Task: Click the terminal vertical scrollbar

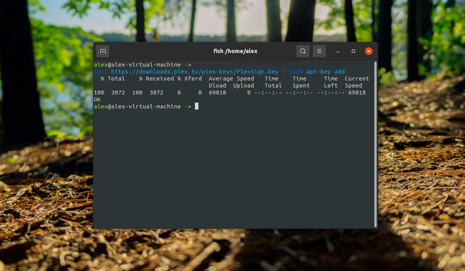Action: [375, 144]
